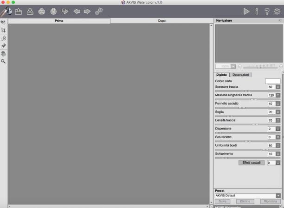Click the canvas horizontal scrollbar
The width and height of the screenshot is (284, 208).
coord(108,206)
